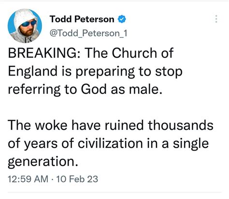Click the word "ruined" in the tweet
Viewport: 229px width, 199px height.
(124, 125)
